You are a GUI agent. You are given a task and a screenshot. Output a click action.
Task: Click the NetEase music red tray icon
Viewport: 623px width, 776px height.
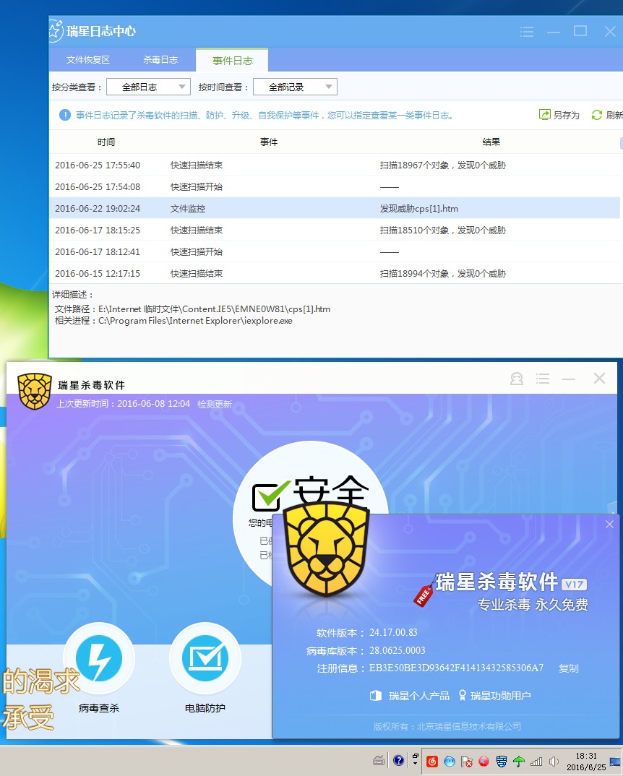pyautogui.click(x=432, y=762)
